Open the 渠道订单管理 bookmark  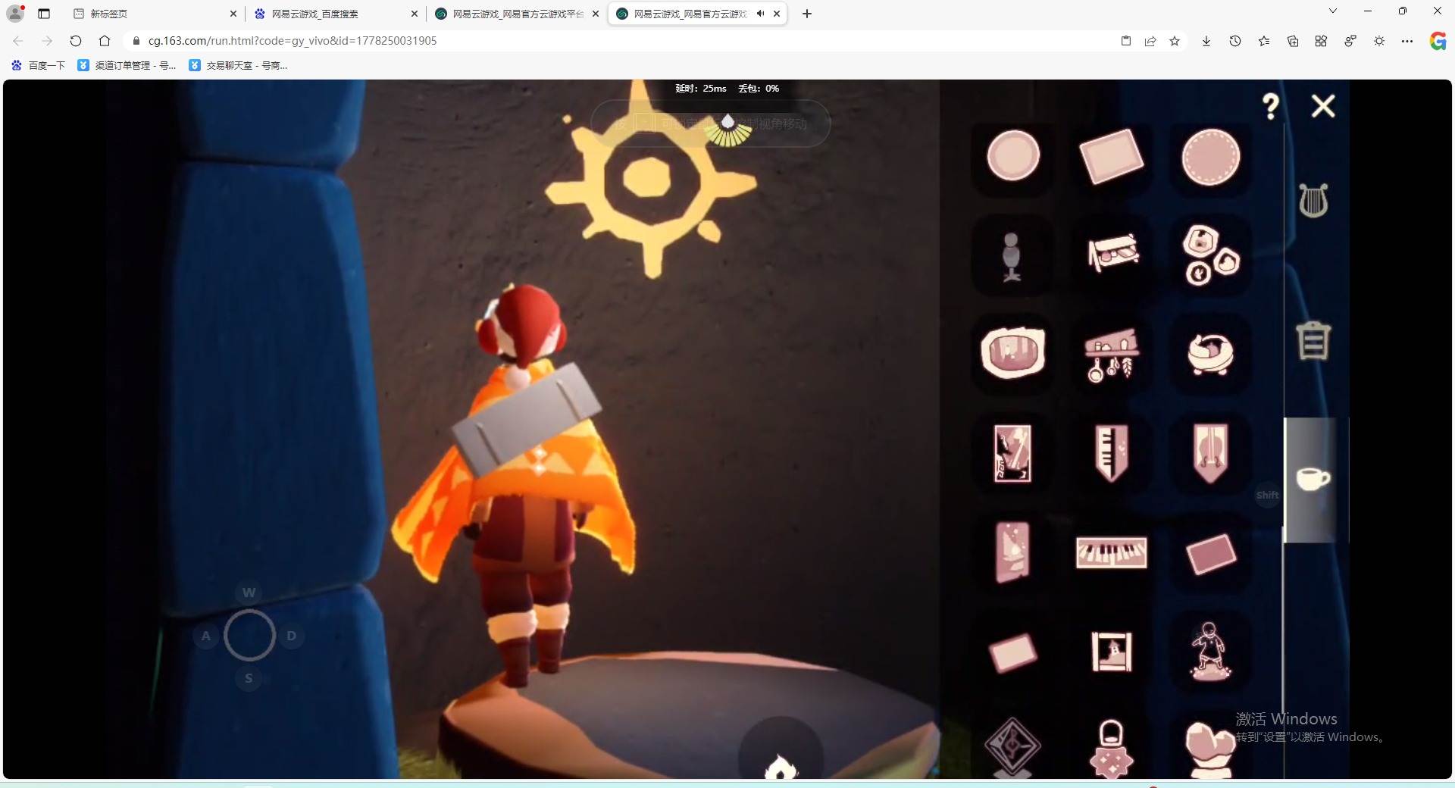coord(127,65)
